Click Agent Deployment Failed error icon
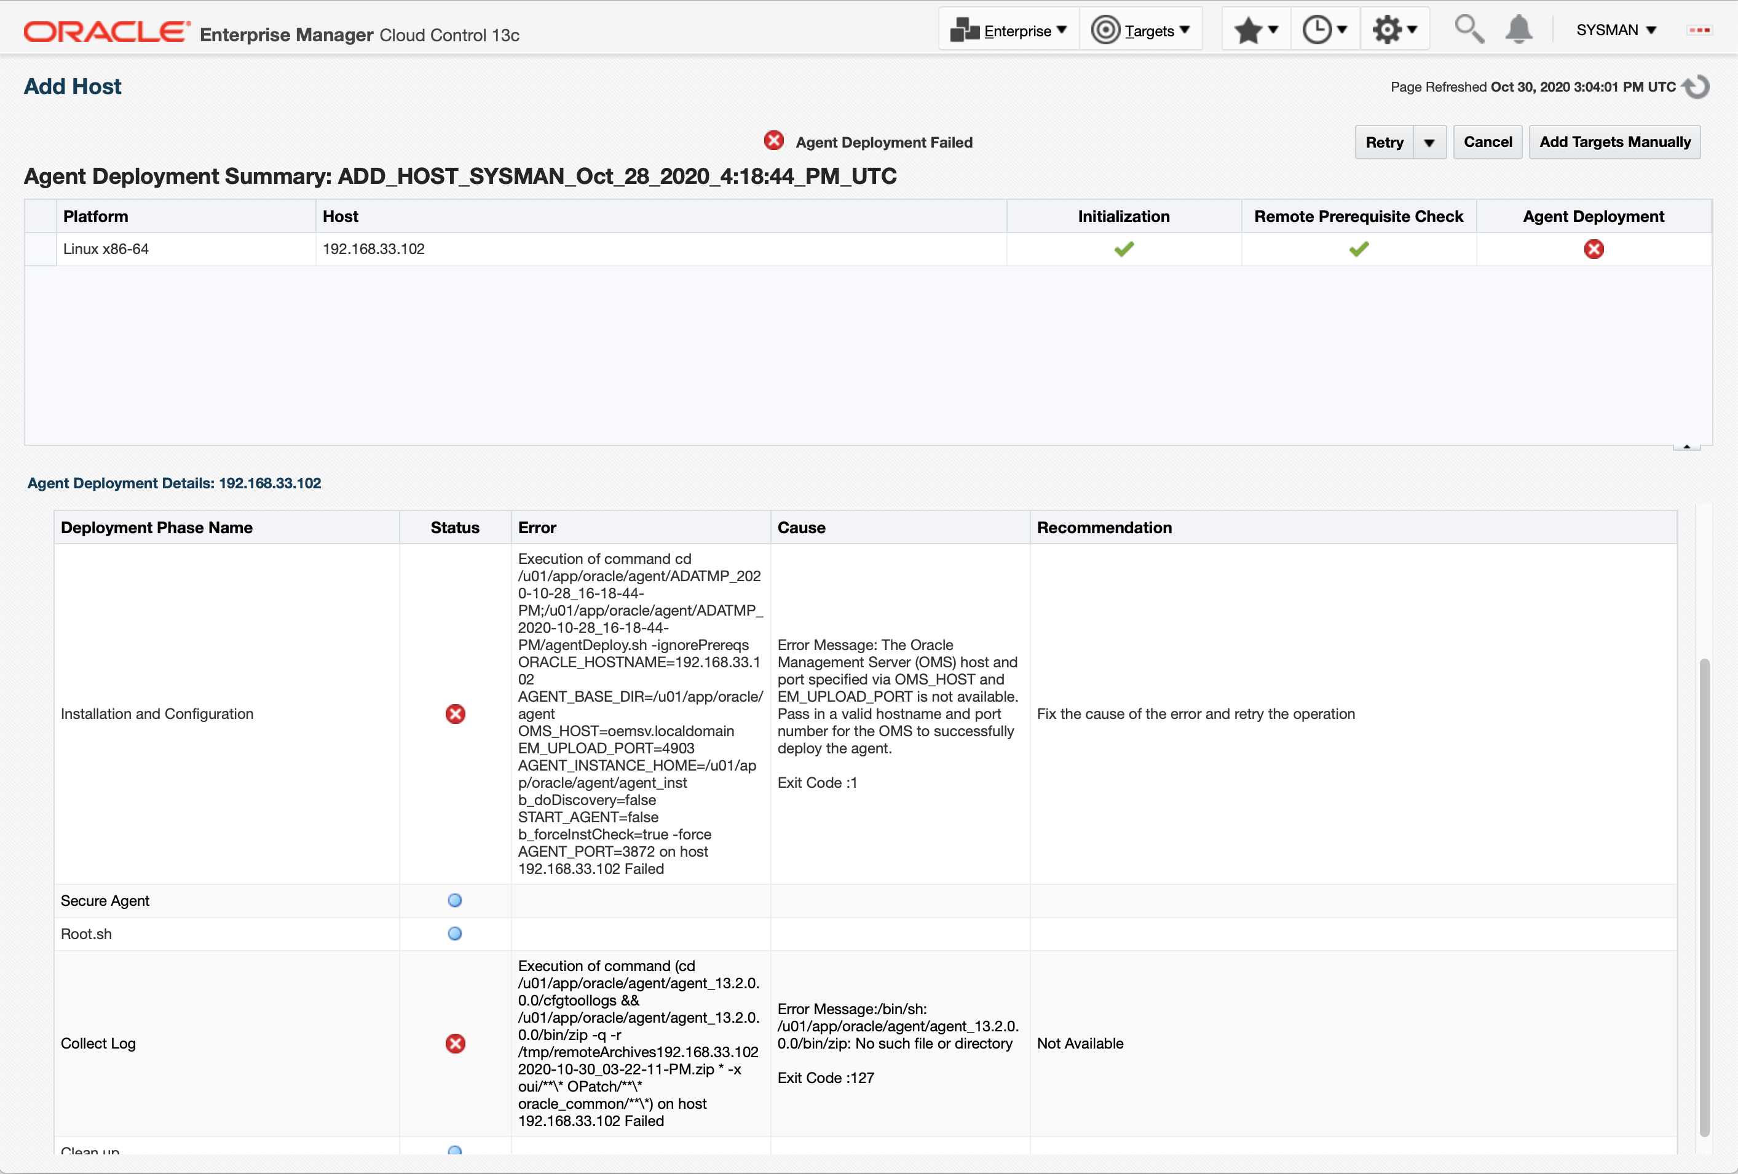 tap(774, 141)
